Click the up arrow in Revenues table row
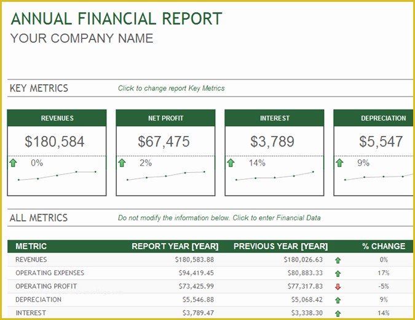This screenshot has height=320, width=415. pyautogui.click(x=338, y=260)
